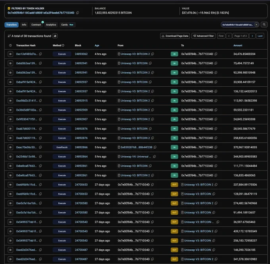Copy hash 0x2546b13c98
The height and width of the screenshot is (264, 270).
pos(40,157)
